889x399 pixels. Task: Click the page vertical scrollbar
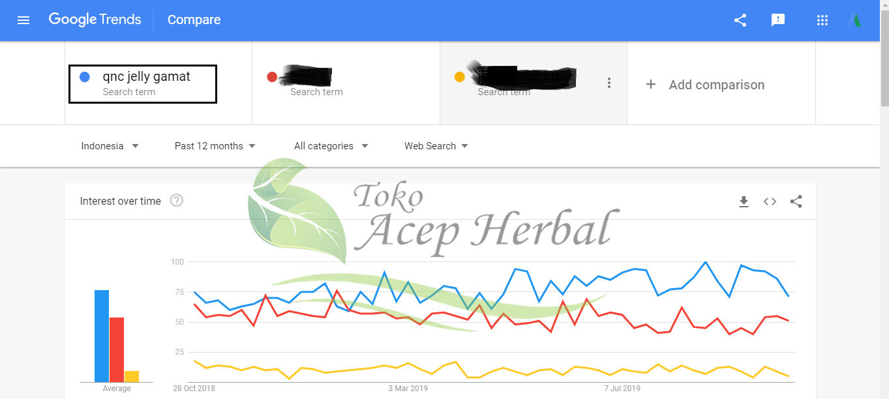coord(884,199)
